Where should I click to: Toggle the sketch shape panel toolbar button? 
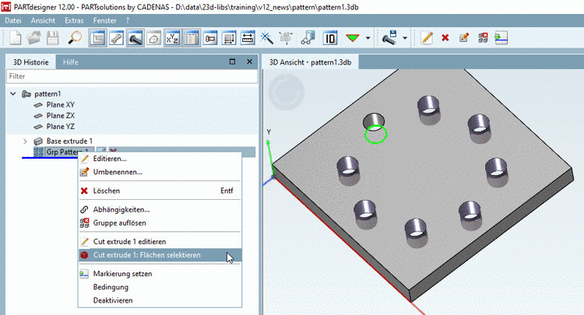tap(153, 38)
